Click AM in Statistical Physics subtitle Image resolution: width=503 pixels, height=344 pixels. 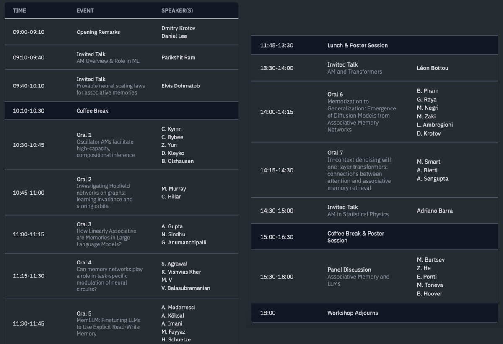tap(358, 214)
